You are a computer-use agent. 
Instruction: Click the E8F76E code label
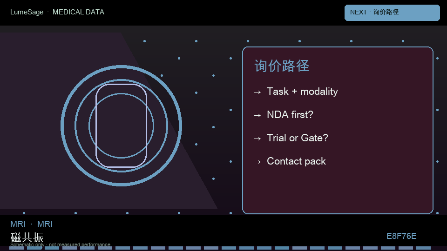point(401,236)
